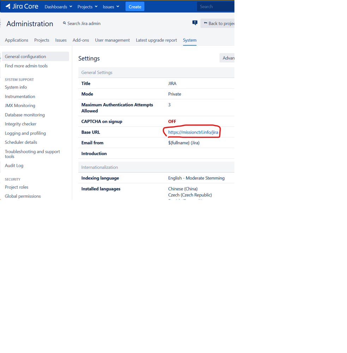
Task: Open JMX Monitoring
Action: click(x=20, y=106)
